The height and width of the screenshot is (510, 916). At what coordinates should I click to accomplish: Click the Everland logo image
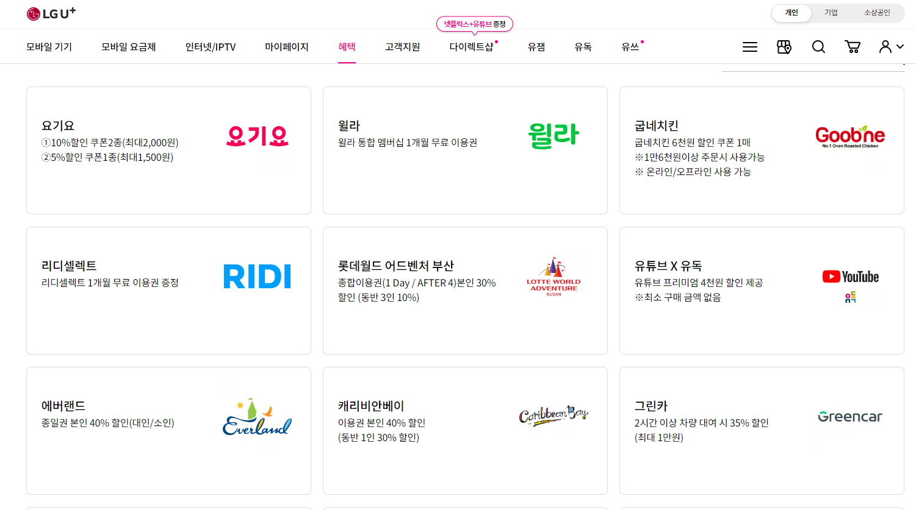pos(257,417)
